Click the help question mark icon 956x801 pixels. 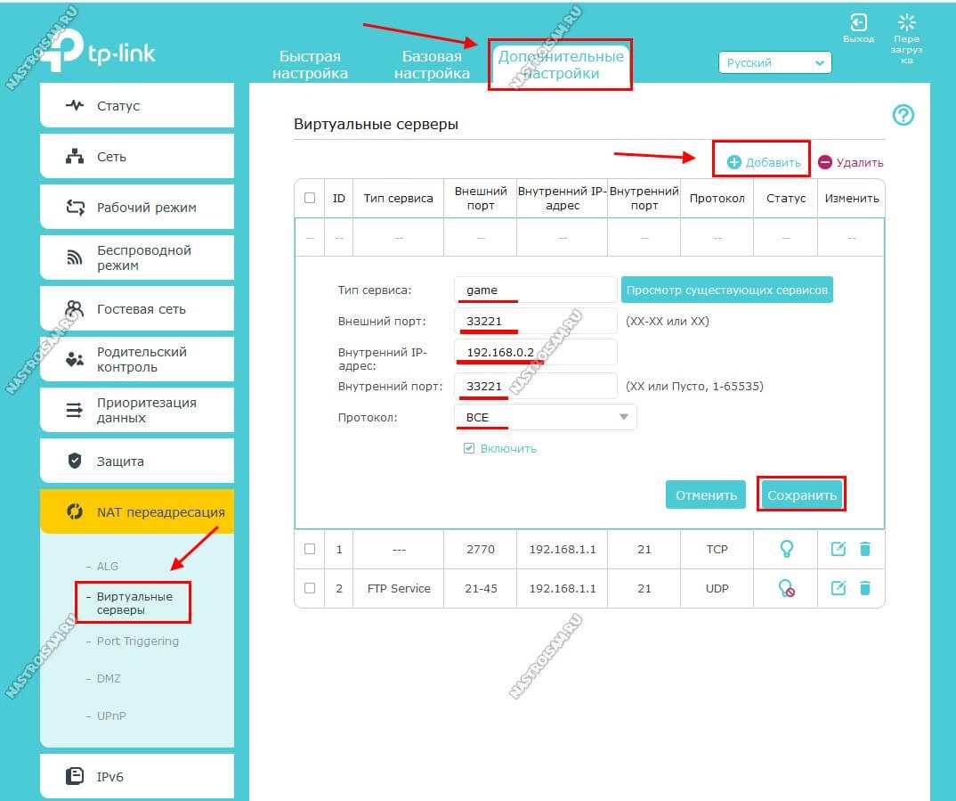point(903,115)
